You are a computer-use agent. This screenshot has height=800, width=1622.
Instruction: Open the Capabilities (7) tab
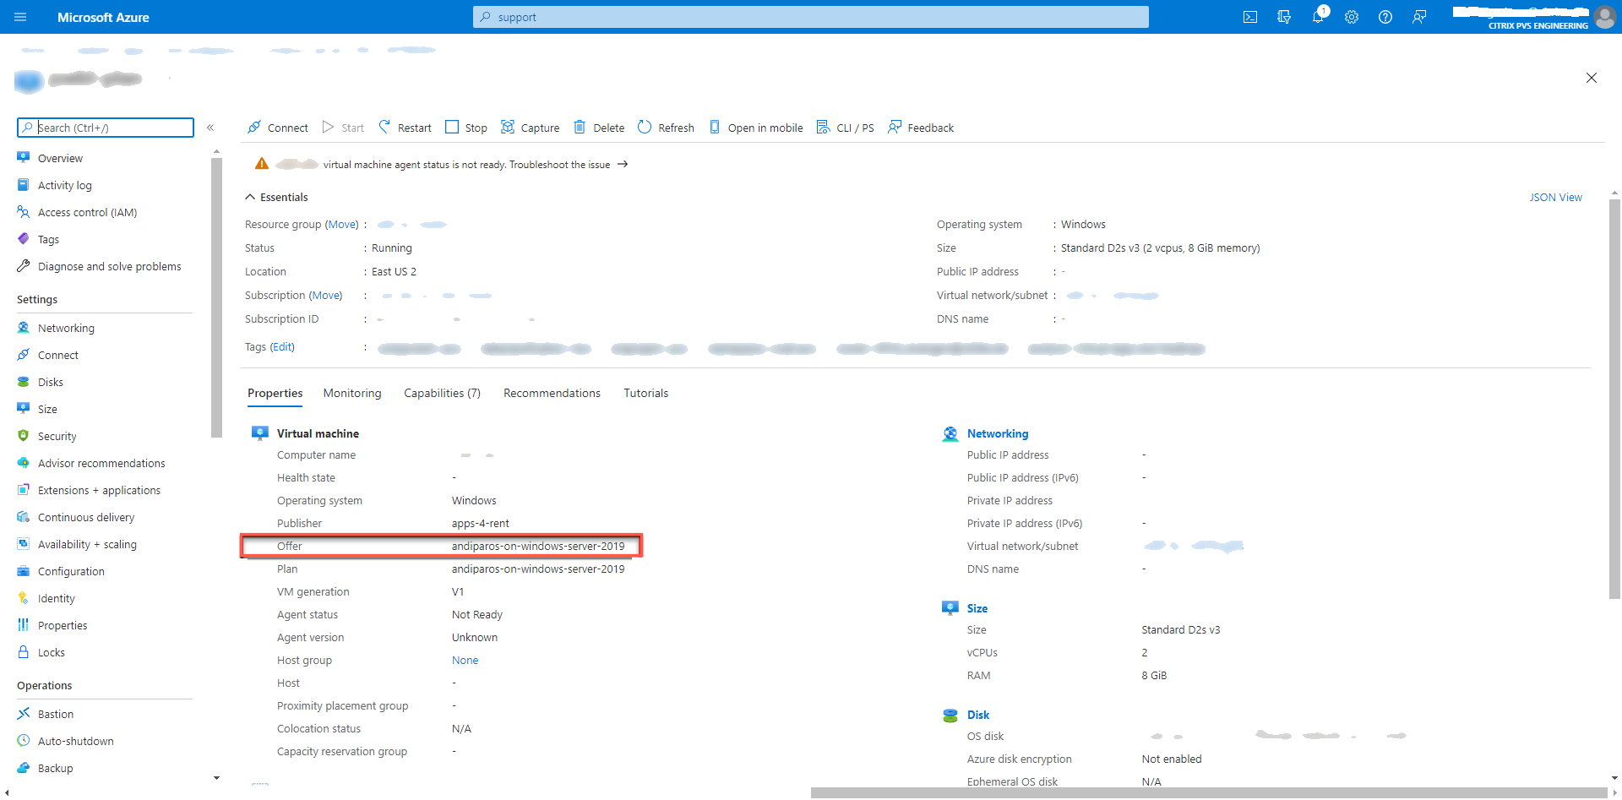click(x=442, y=392)
